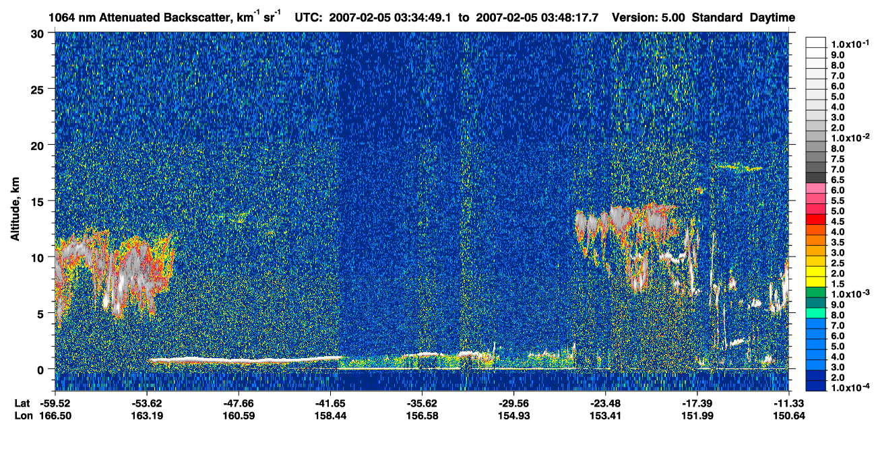Click the longitude value 150.64
The height and width of the screenshot is (449, 876).
click(x=788, y=415)
